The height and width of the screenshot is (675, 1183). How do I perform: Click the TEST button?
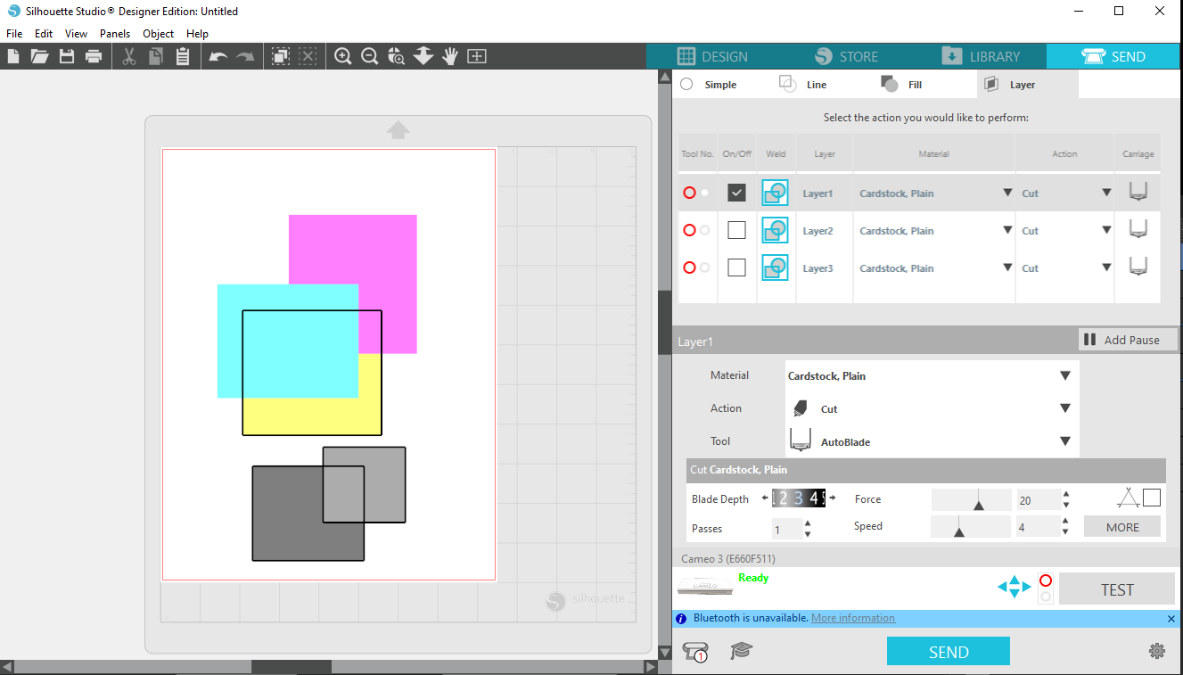point(1117,589)
